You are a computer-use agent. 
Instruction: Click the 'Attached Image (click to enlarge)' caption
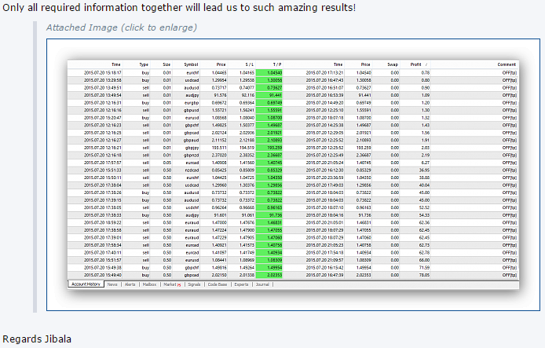[x=122, y=27]
